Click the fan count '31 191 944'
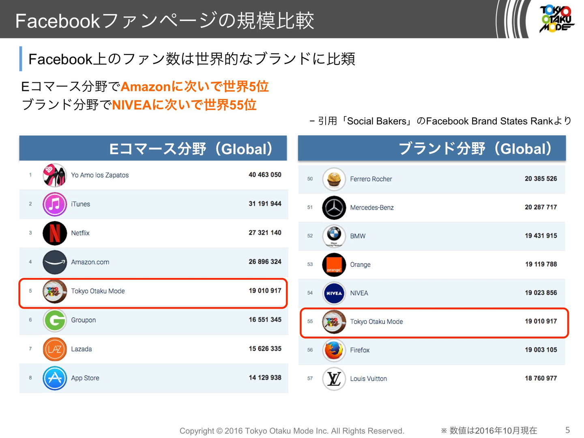Image resolution: width=584 pixels, height=438 pixels. [x=265, y=204]
